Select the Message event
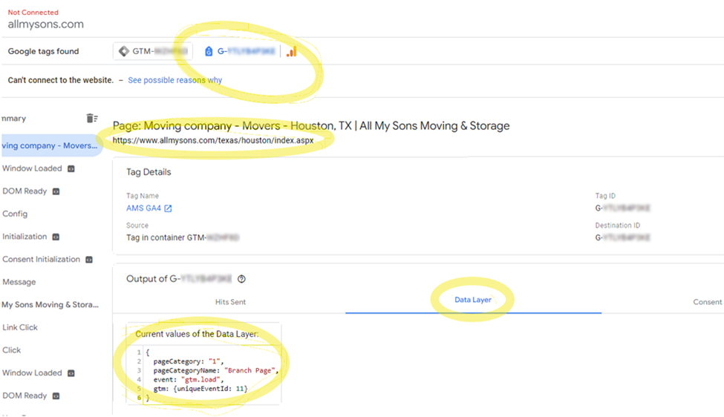724x417 pixels. [x=19, y=282]
